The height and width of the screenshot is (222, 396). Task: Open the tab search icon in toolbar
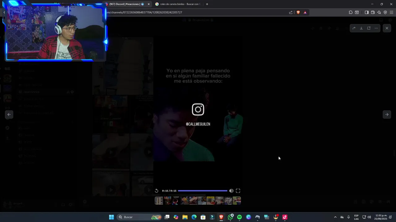tap(357, 12)
